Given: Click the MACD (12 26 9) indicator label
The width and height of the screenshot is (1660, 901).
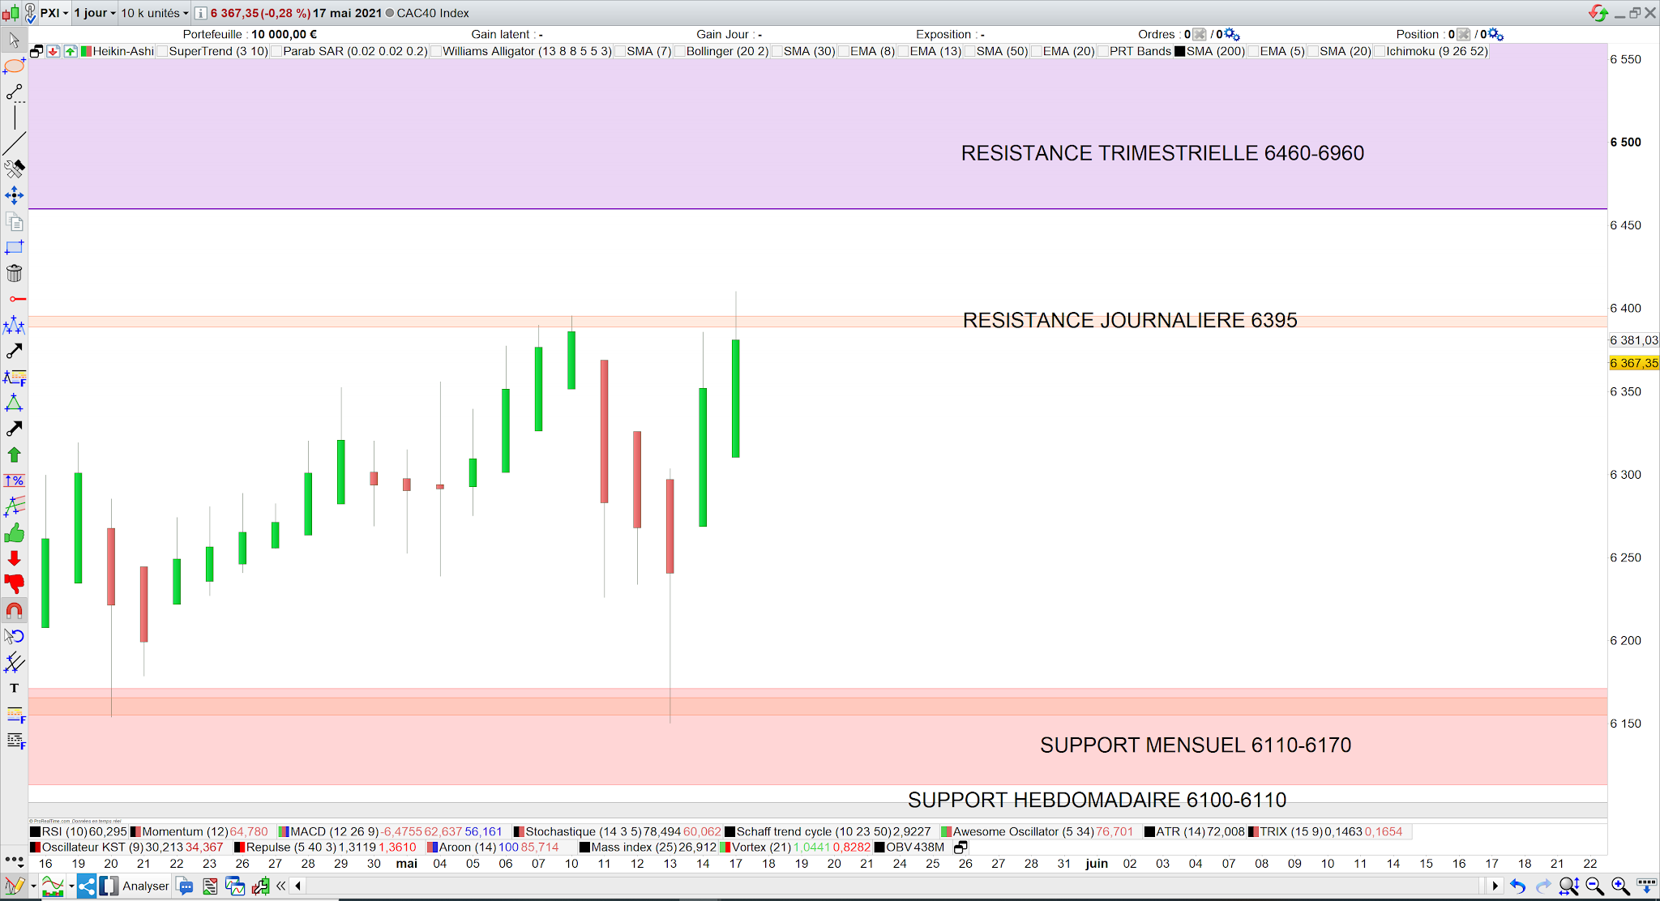Looking at the screenshot, I should pyautogui.click(x=335, y=832).
